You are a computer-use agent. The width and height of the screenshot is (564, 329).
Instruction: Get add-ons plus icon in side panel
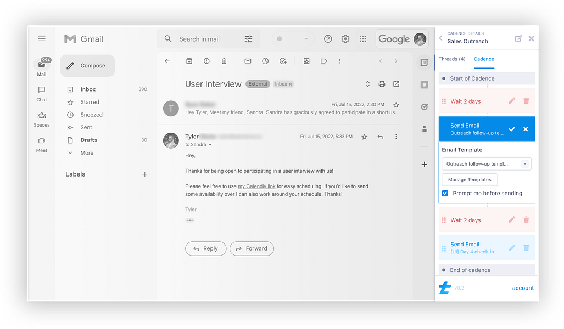point(424,164)
